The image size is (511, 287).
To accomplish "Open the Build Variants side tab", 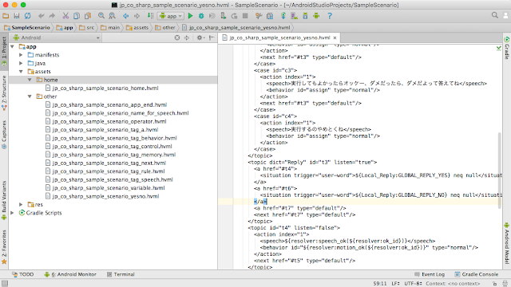I will click(4, 200).
